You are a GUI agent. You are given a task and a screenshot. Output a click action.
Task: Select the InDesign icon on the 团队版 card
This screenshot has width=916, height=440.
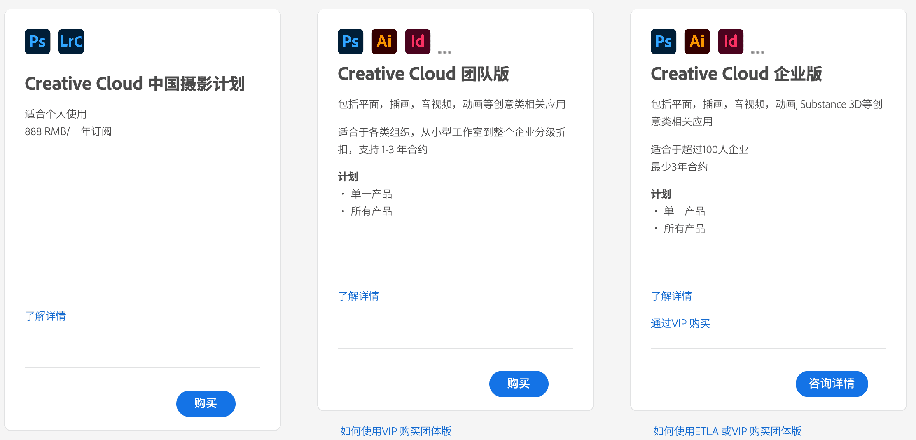click(417, 41)
